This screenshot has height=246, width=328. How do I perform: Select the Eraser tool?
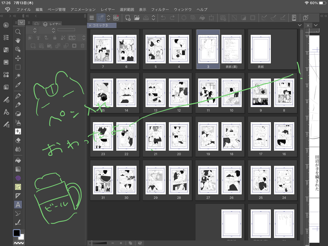[18, 140]
